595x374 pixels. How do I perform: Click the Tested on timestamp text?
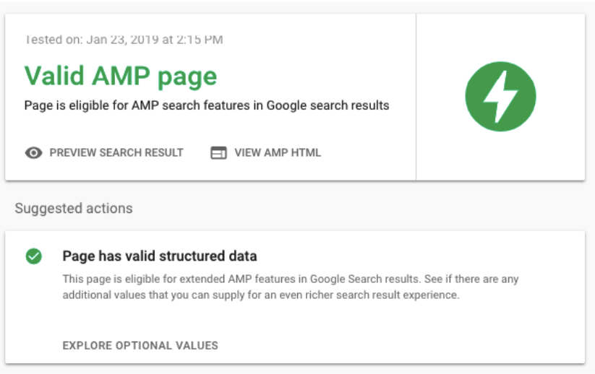[124, 40]
